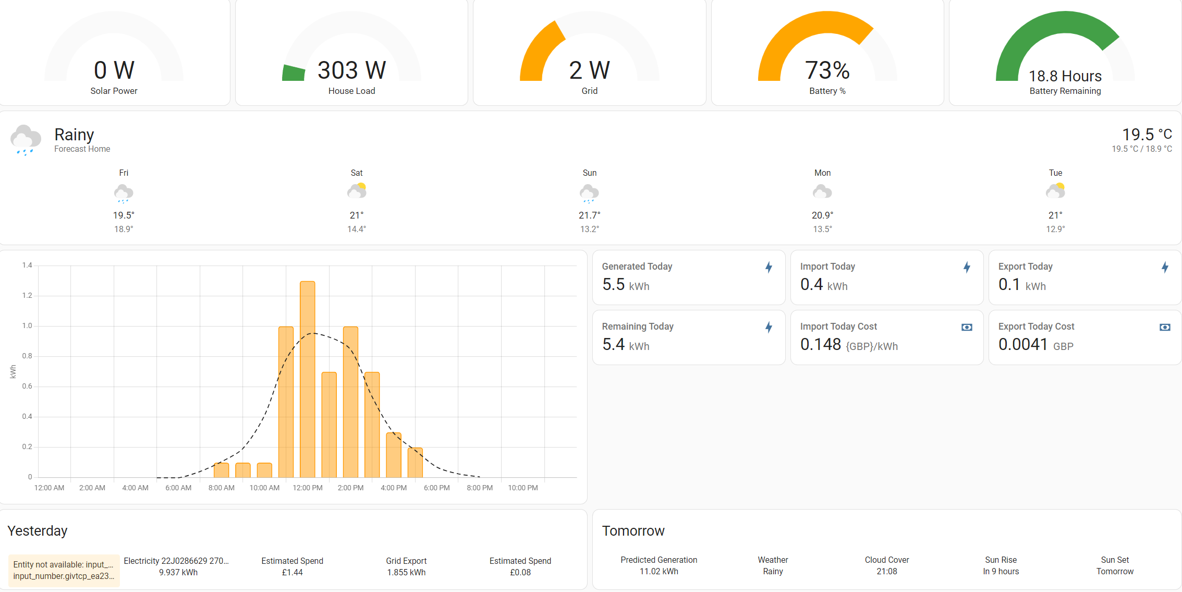Click the tallest noon bar in the chart

pos(308,379)
